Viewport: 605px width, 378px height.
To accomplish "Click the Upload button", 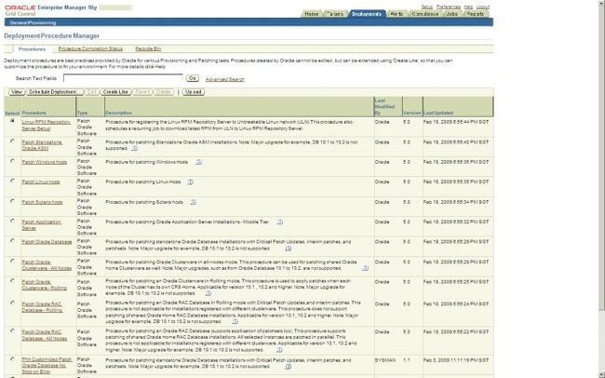I will (193, 92).
